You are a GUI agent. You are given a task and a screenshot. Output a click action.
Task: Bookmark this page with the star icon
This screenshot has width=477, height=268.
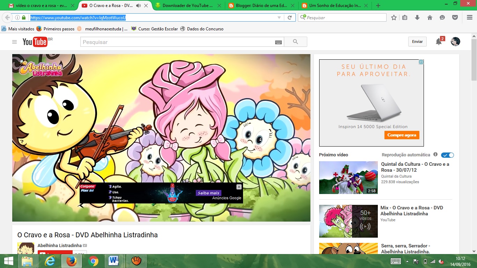394,17
